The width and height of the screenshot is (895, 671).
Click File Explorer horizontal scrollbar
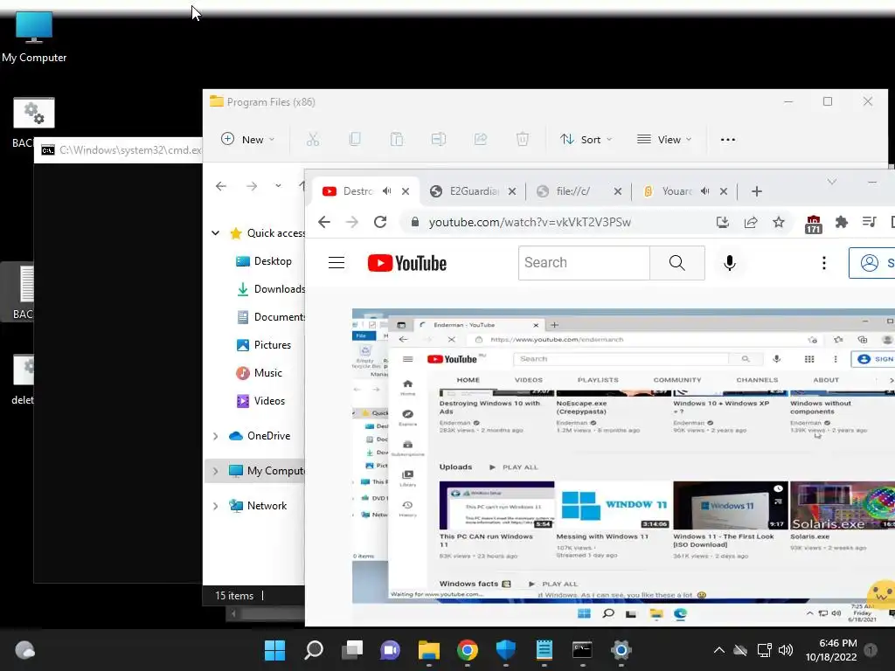266,614
